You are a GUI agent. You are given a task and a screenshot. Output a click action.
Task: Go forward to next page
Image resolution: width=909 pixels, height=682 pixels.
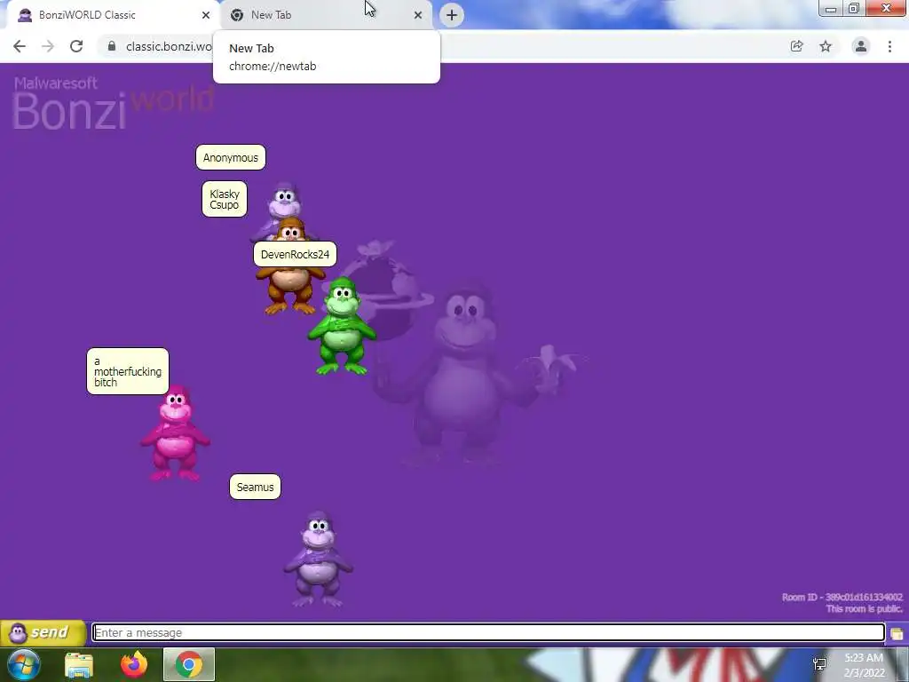coord(48,46)
